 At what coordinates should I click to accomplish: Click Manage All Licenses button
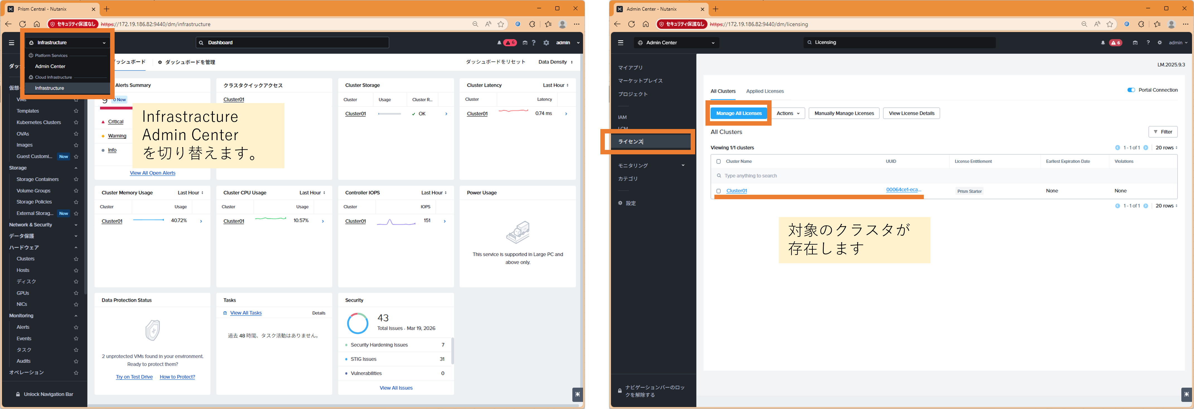738,113
